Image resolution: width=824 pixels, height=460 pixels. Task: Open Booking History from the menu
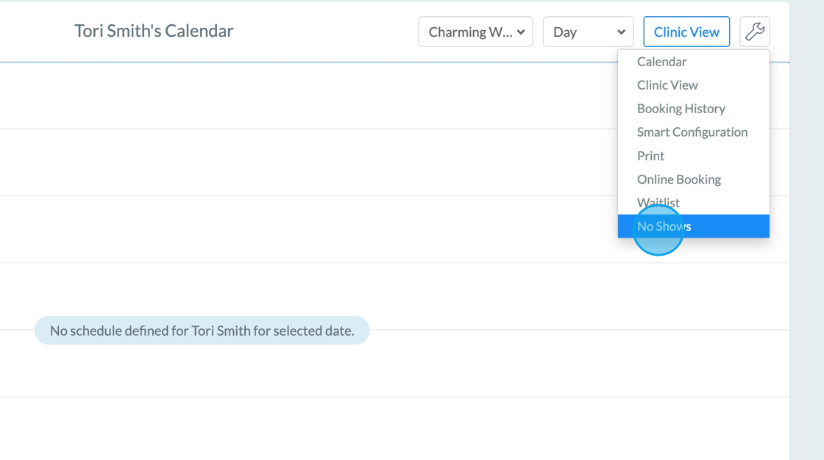pos(681,109)
